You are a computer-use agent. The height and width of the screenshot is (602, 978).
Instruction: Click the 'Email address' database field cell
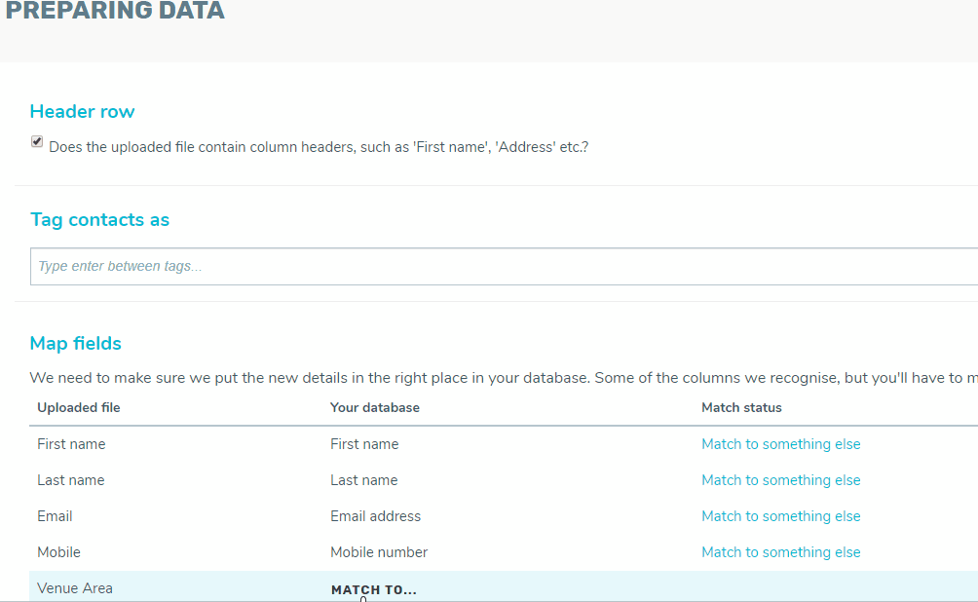click(x=375, y=516)
